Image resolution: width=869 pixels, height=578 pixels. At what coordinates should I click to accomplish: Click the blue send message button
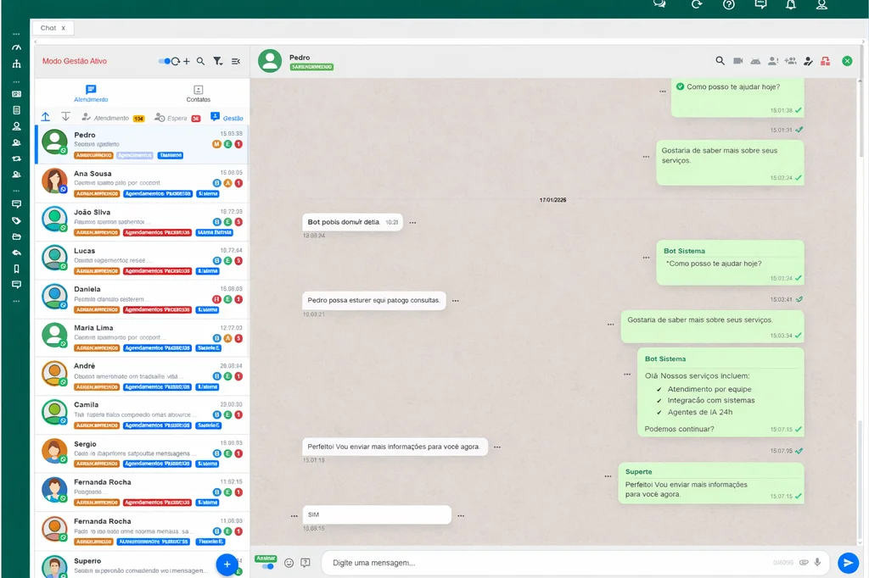click(848, 563)
